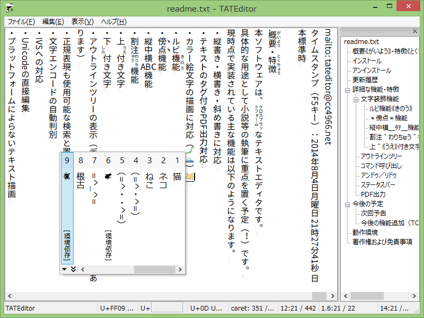Click editor horizontal scroll left arrow
This screenshot has height=318, width=424.
click(x=10, y=296)
